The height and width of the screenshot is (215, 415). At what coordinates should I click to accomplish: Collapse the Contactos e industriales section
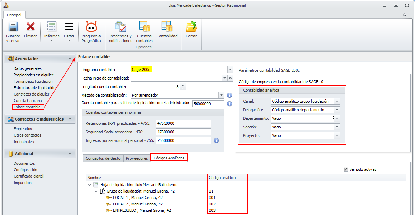70,119
